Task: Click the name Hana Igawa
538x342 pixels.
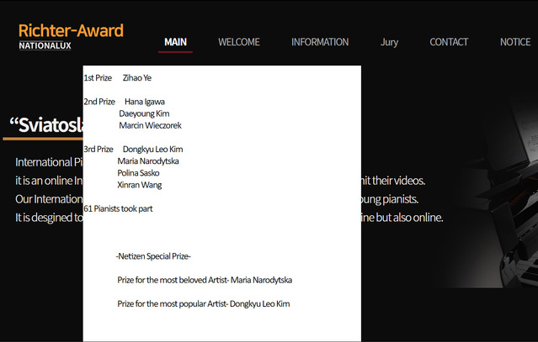Action: coord(145,102)
